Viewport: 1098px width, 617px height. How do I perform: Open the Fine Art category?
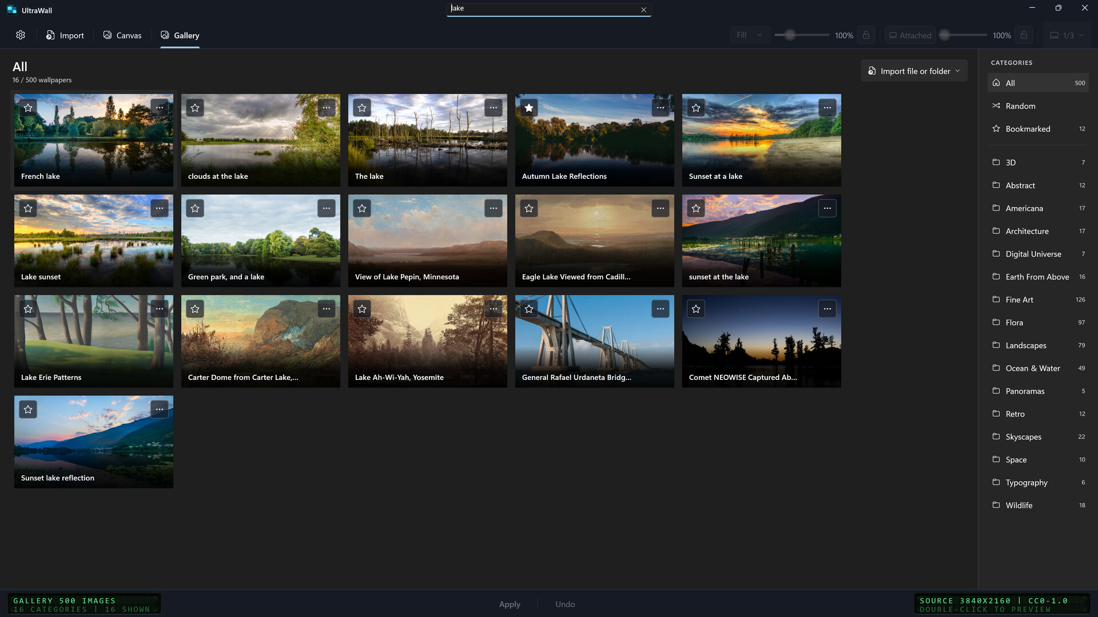[x=1037, y=299]
